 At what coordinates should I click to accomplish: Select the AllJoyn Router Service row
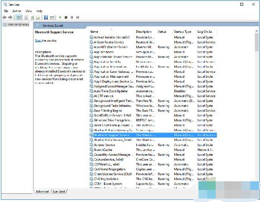pos(153,42)
